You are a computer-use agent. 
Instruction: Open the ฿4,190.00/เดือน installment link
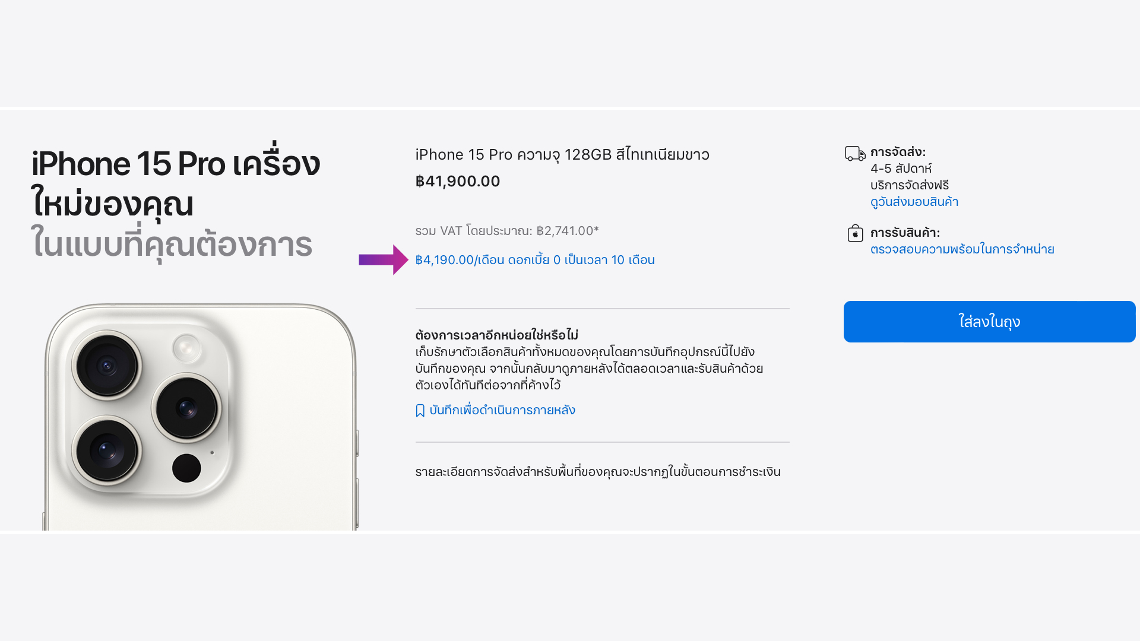pyautogui.click(x=535, y=260)
